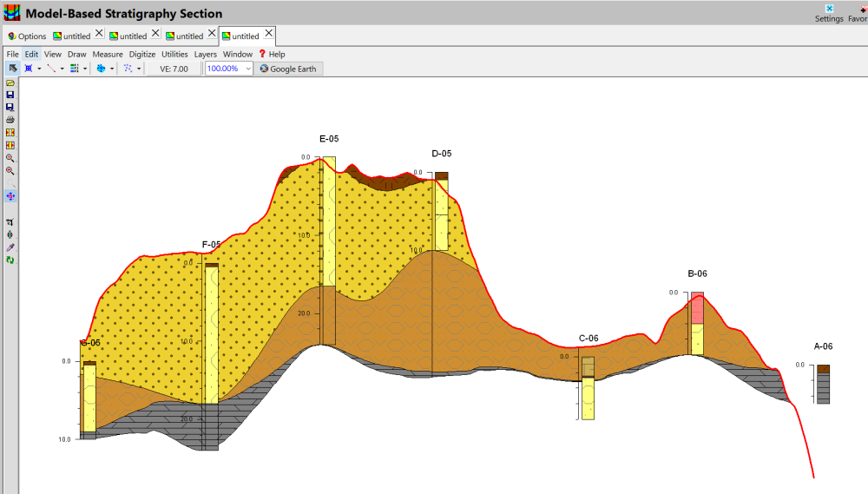Select the Zoom In magnifier tool
The width and height of the screenshot is (868, 494).
click(10, 158)
